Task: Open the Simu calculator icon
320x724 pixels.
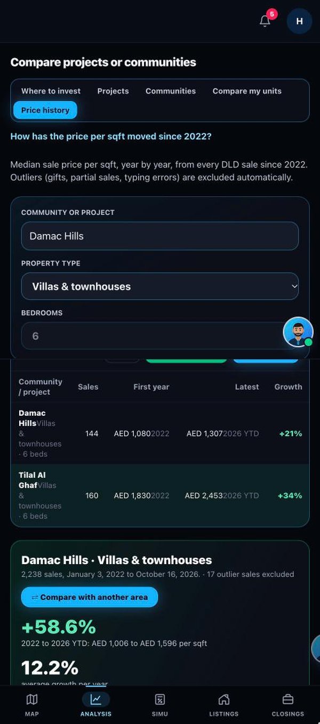Action: click(x=159, y=699)
